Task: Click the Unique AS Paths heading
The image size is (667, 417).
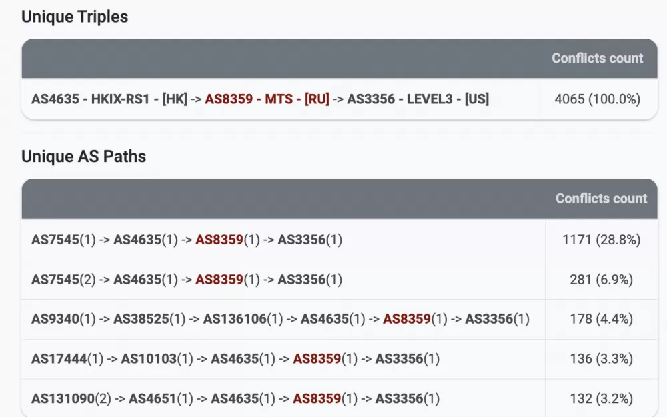Action: tap(83, 157)
